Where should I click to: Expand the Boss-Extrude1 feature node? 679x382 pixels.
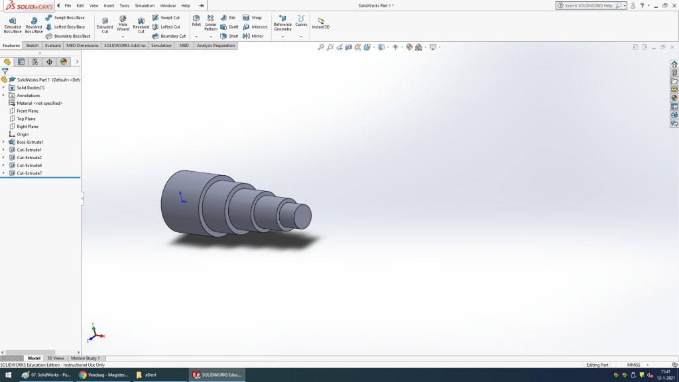point(3,142)
